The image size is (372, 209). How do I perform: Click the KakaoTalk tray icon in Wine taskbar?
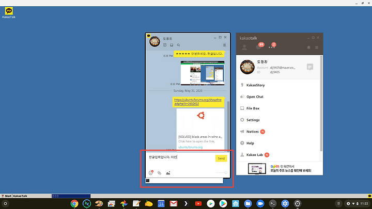point(369,196)
